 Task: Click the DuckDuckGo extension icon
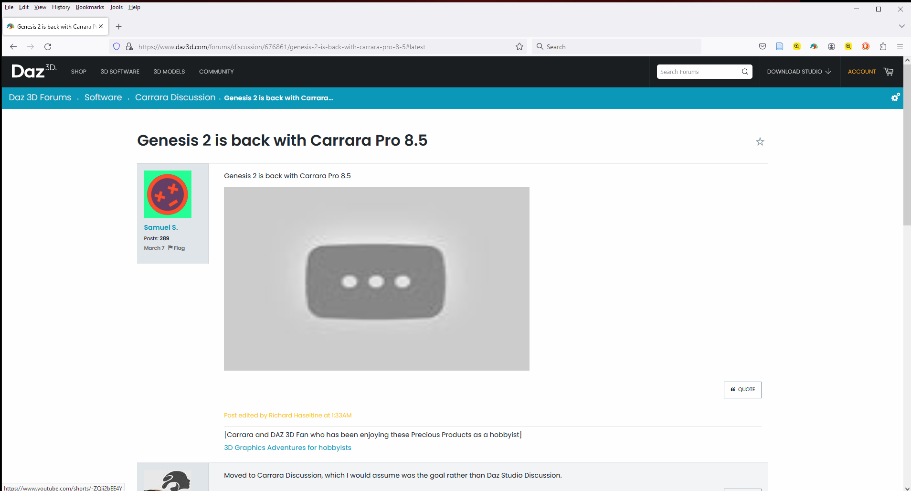(x=866, y=46)
